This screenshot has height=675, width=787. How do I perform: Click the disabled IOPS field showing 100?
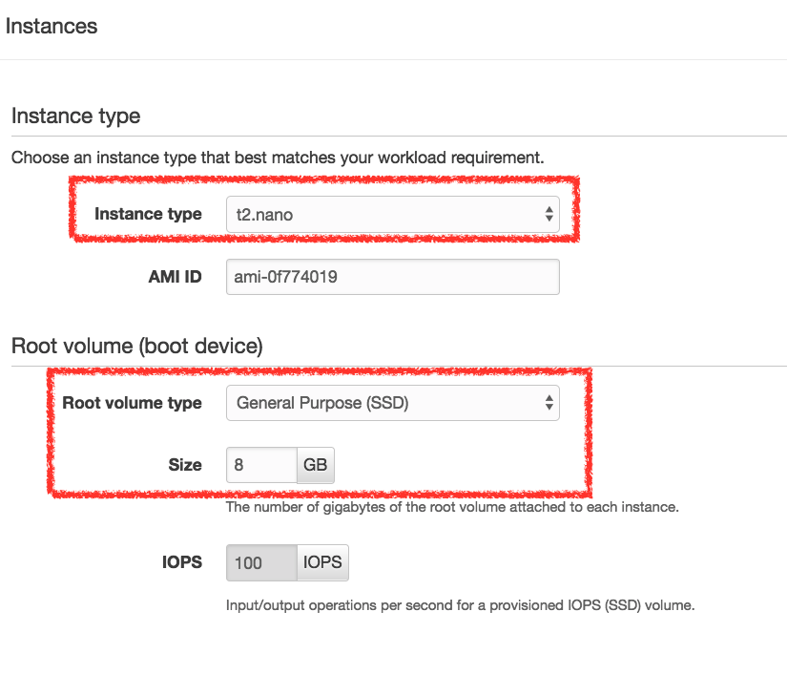[x=261, y=563]
